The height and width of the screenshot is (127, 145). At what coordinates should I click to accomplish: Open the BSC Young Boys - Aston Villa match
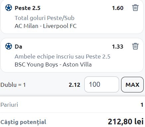(53, 64)
